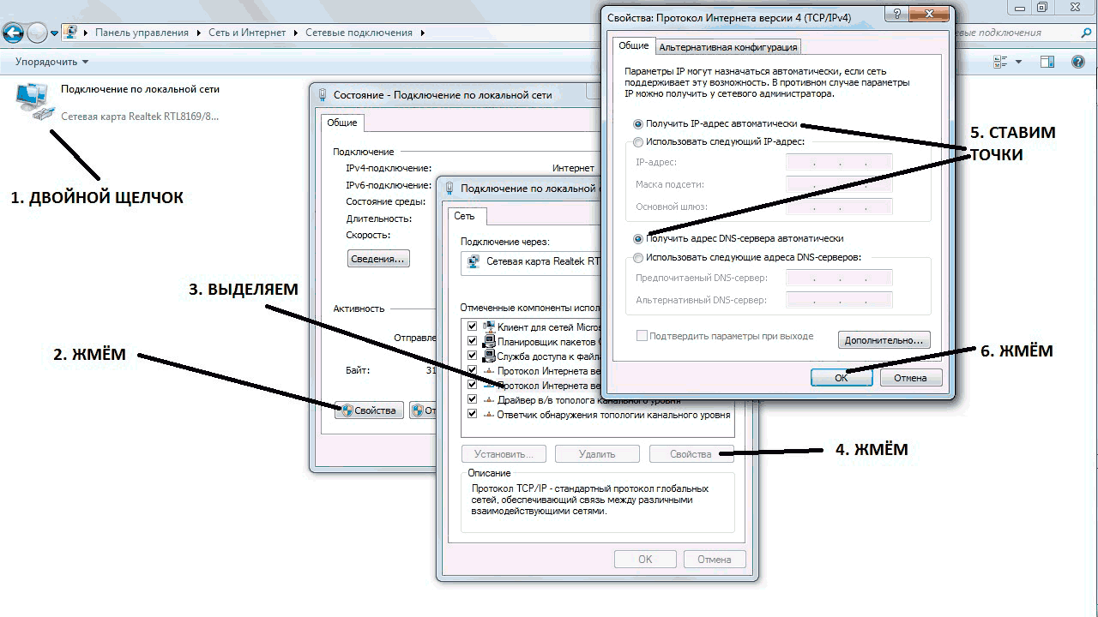Select Общие tab in the Состояние window
The image size is (1098, 617).
341,123
